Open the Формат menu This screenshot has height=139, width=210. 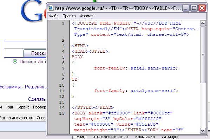[86, 16]
